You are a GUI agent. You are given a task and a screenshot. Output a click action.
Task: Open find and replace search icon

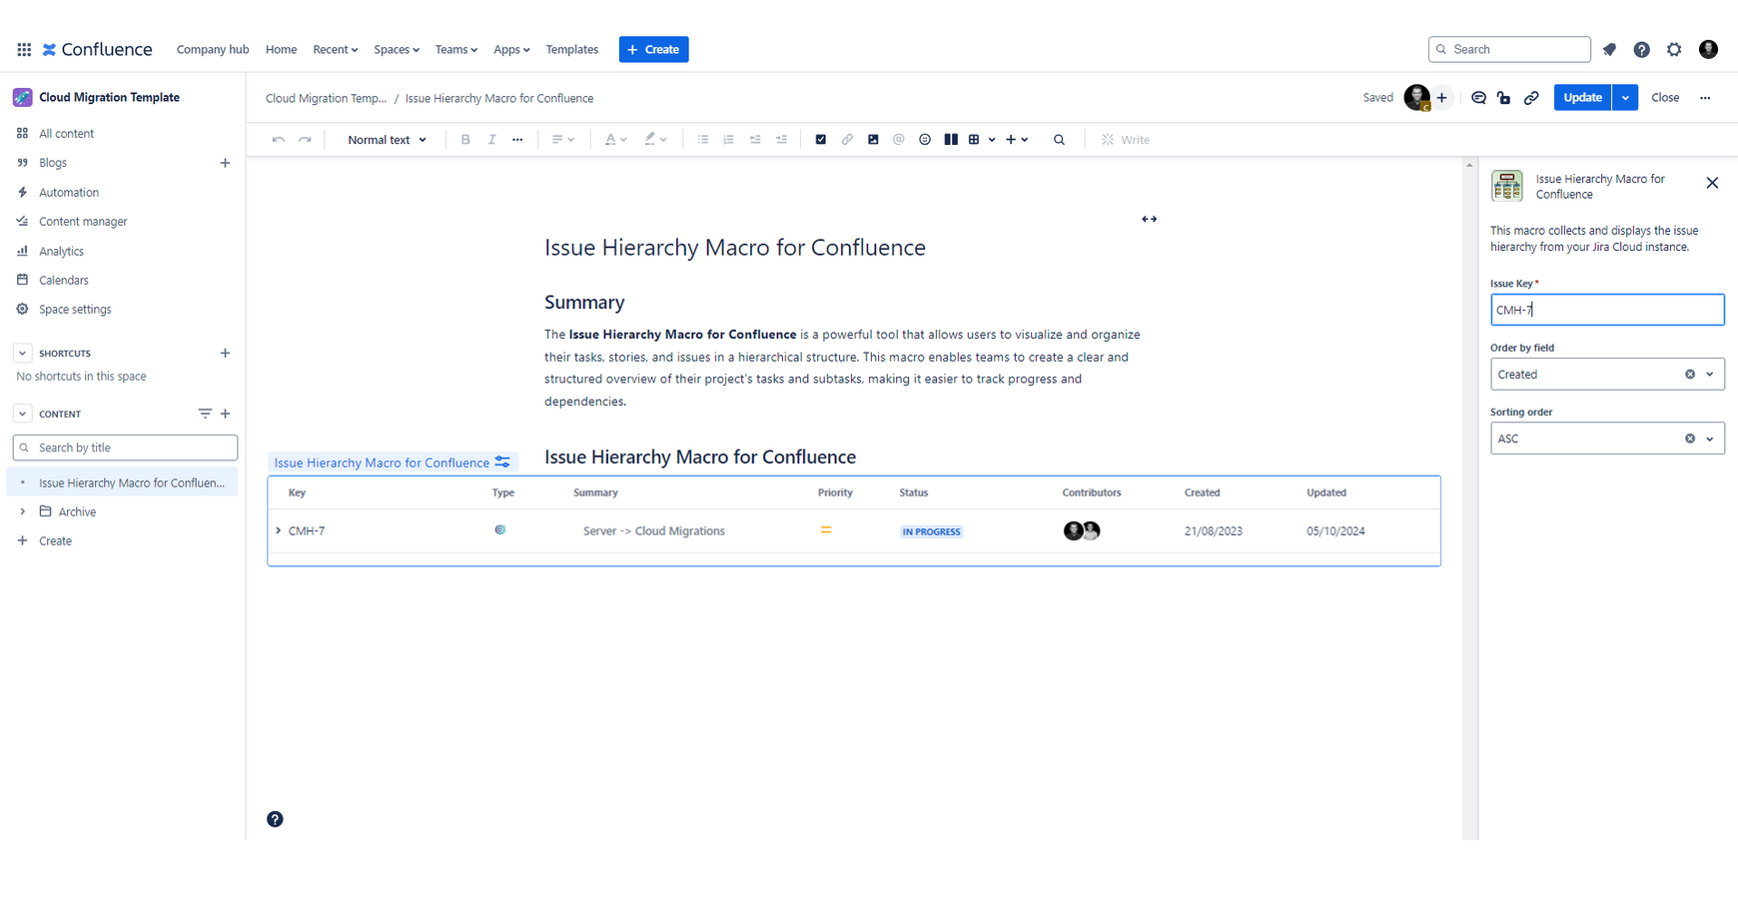coord(1059,140)
